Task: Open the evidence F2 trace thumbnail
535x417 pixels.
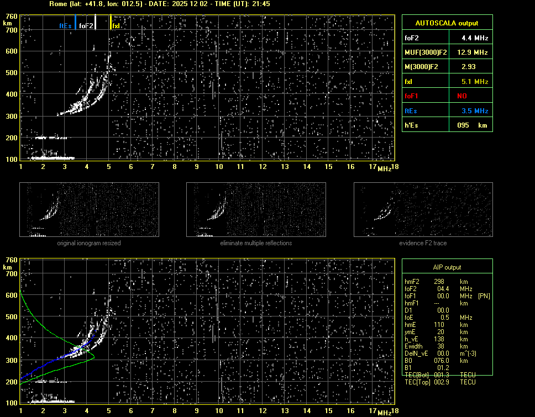Action: point(423,209)
